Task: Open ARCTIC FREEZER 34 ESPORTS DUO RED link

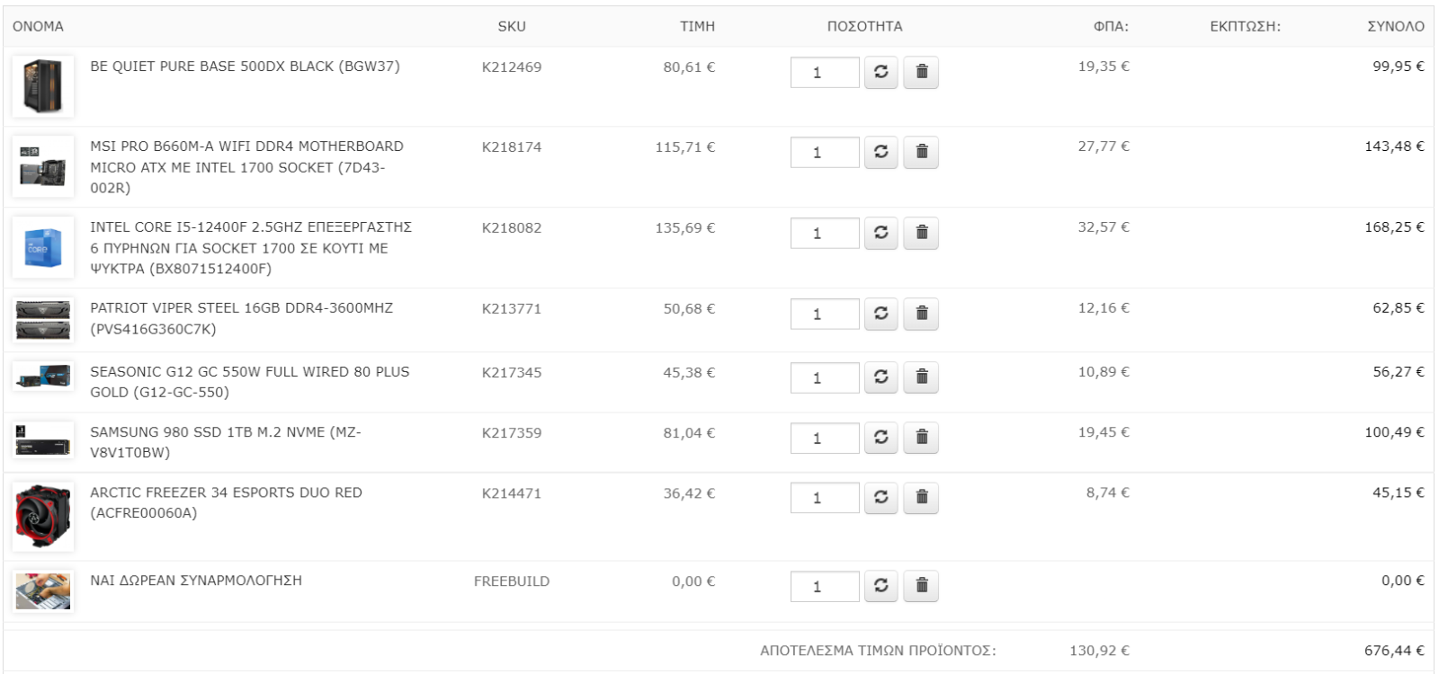Action: point(226,502)
